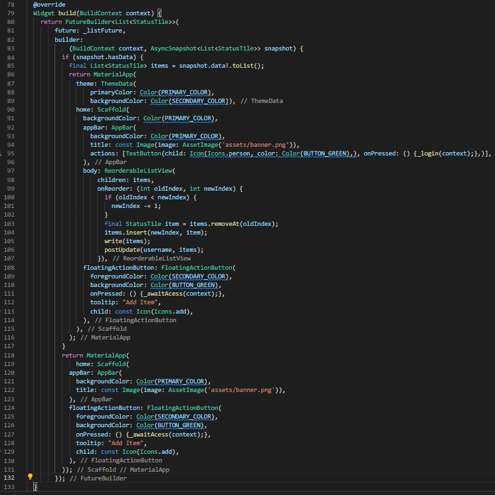Click 'builder:' on line 82
The width and height of the screenshot is (495, 495).
coord(68,40)
